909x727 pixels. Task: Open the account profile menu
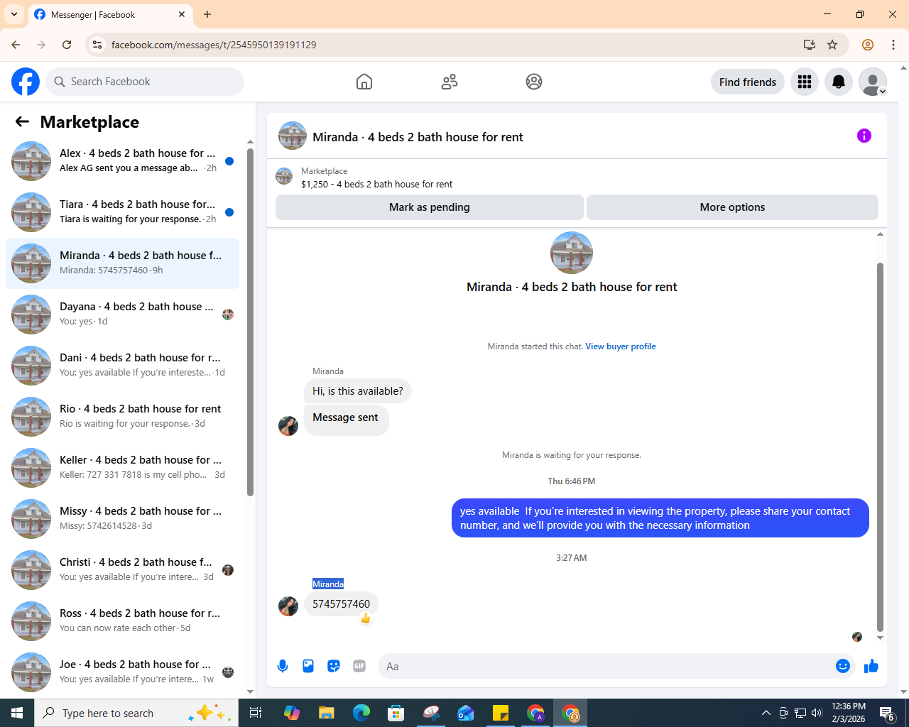[873, 82]
